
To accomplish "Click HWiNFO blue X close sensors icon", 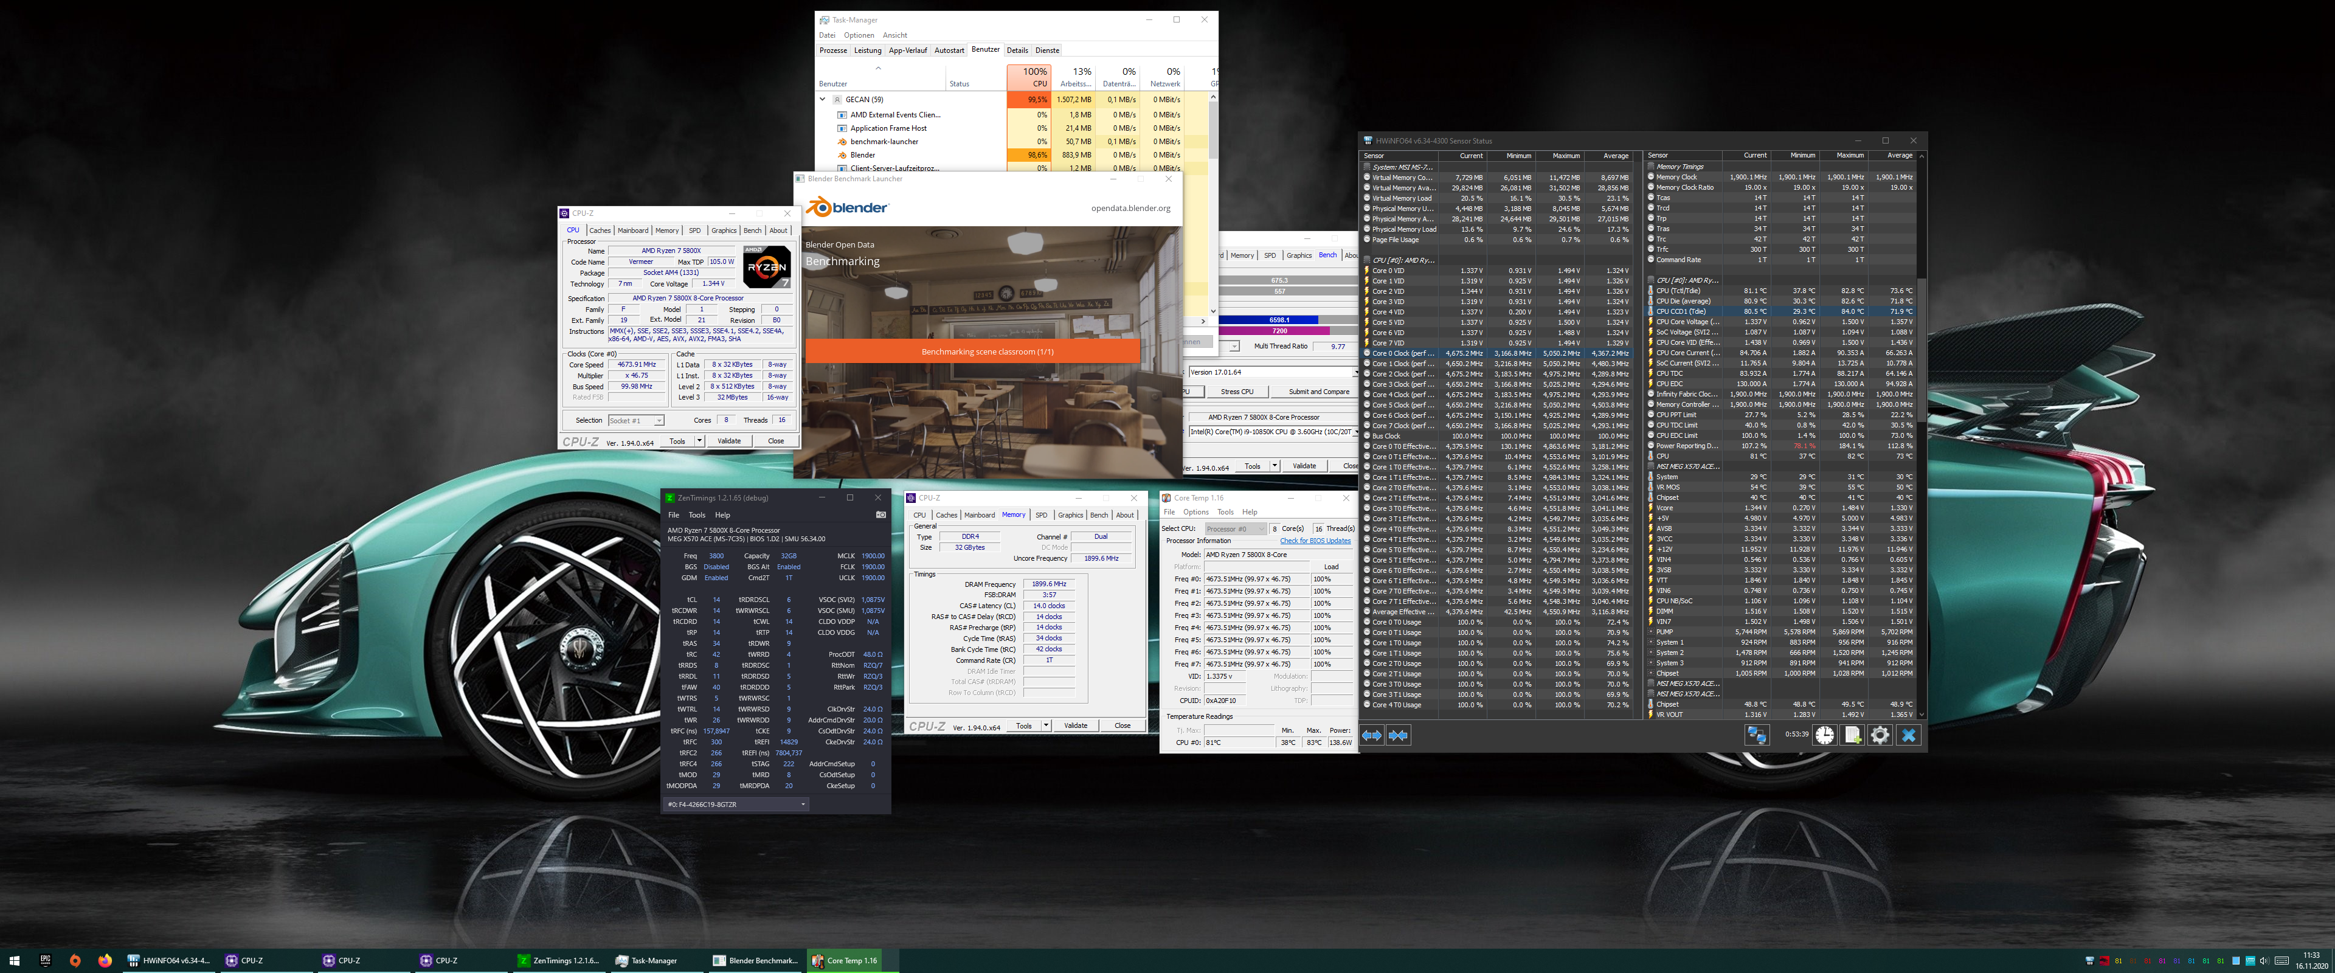I will pos(1909,735).
